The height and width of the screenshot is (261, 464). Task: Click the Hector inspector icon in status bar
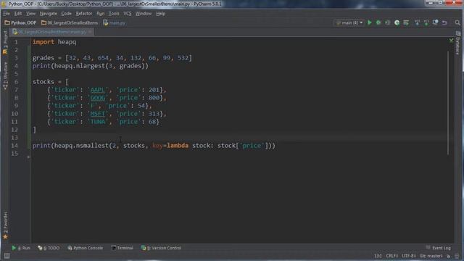(x=457, y=256)
